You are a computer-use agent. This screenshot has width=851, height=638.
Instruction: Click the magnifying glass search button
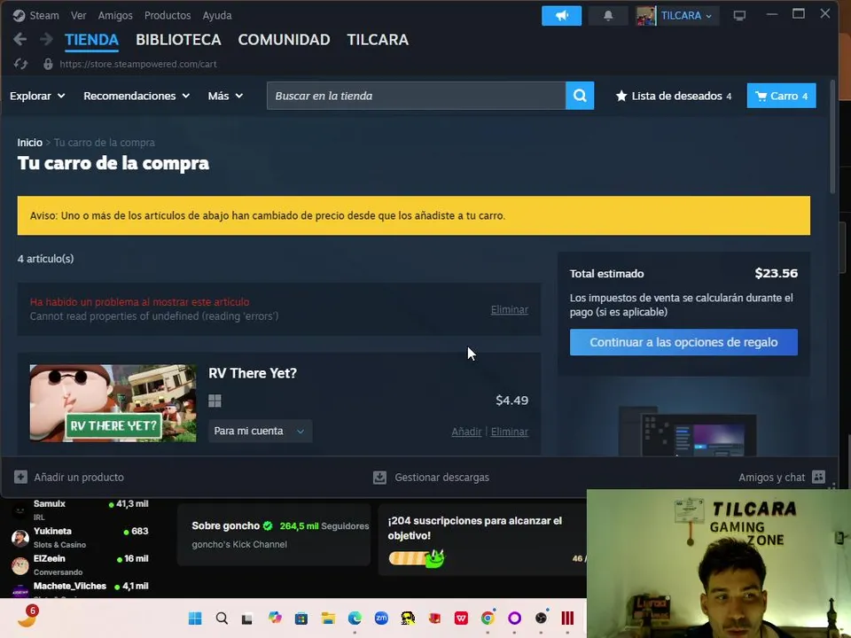pyautogui.click(x=580, y=96)
